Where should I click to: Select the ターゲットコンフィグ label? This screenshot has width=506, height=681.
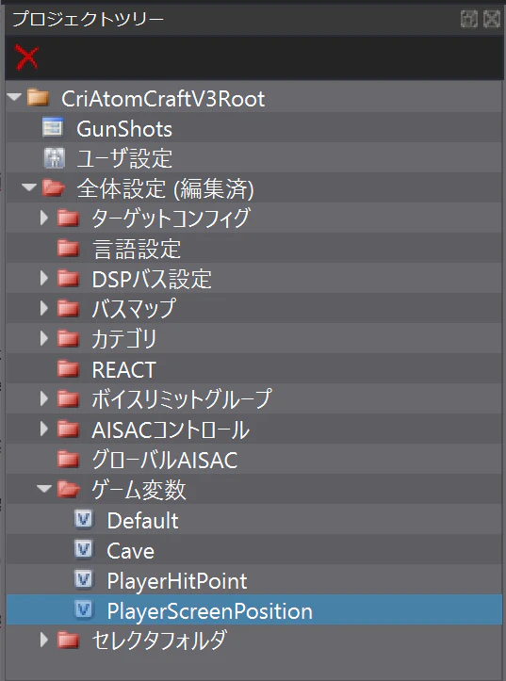click(x=171, y=218)
